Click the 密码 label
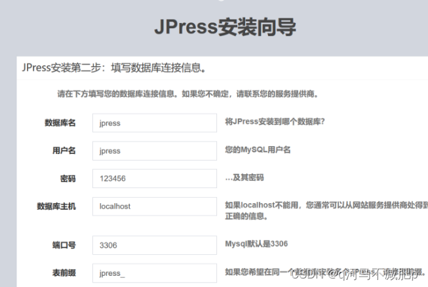Screen dimensions: 428x287 click(x=68, y=178)
